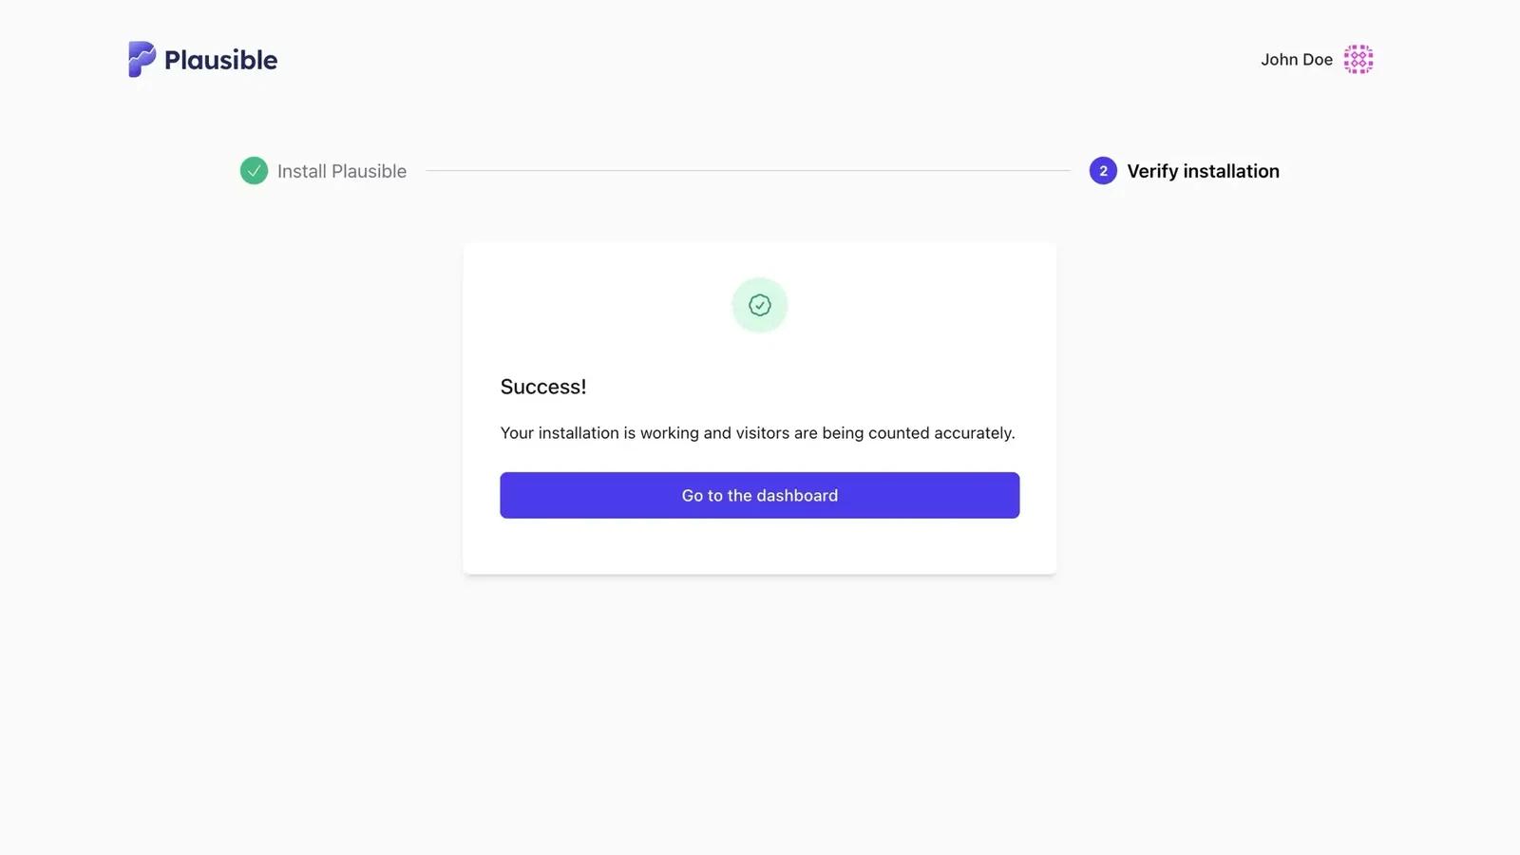This screenshot has width=1520, height=855.
Task: Select the white success card panel
Action: click(759, 551)
